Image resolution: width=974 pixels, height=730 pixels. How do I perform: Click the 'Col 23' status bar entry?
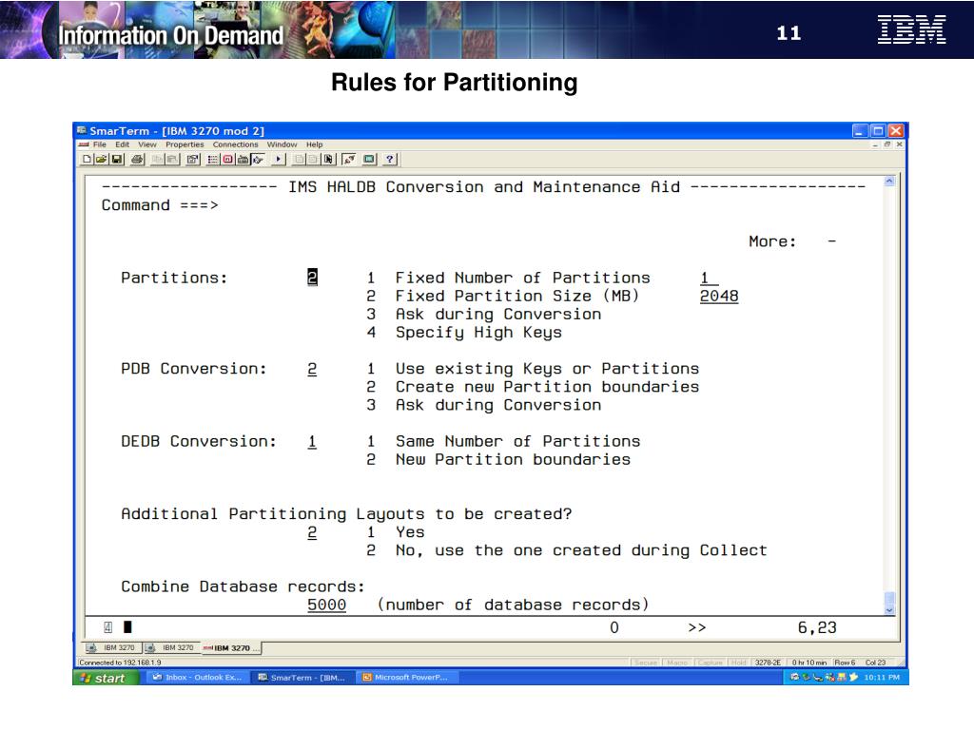click(x=876, y=663)
